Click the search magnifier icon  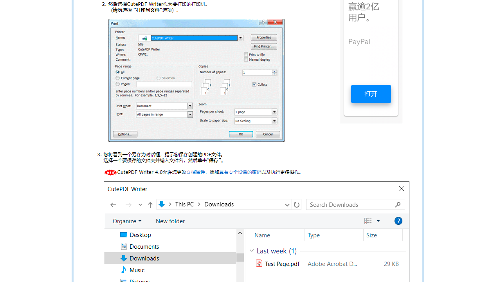pos(398,204)
